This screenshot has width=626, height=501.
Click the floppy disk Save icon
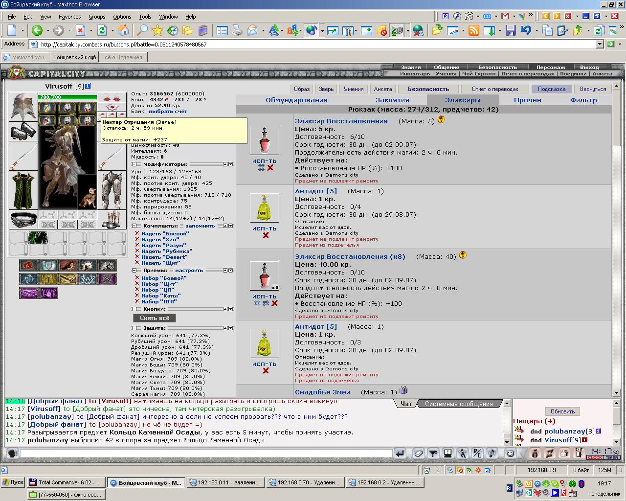tap(511, 31)
